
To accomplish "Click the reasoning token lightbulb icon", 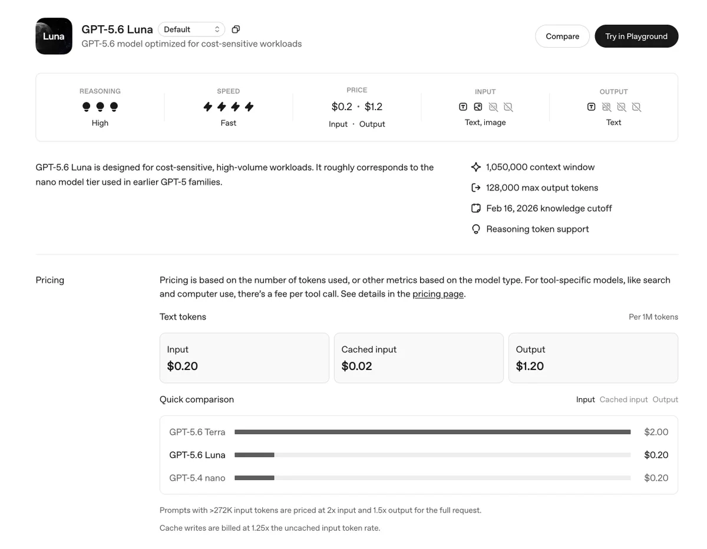I will pyautogui.click(x=476, y=229).
